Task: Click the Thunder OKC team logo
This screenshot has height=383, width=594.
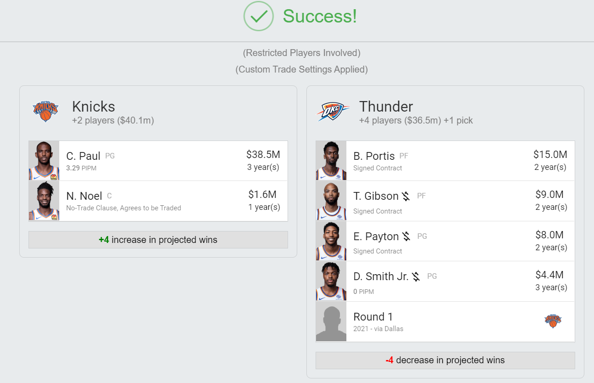Action: coord(333,112)
